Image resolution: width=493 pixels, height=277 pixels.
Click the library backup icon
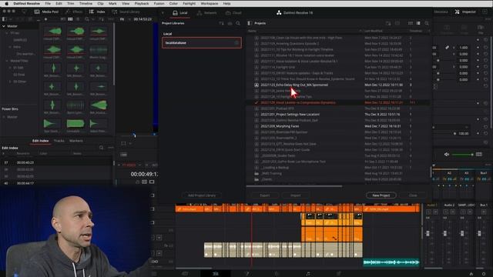point(230,23)
